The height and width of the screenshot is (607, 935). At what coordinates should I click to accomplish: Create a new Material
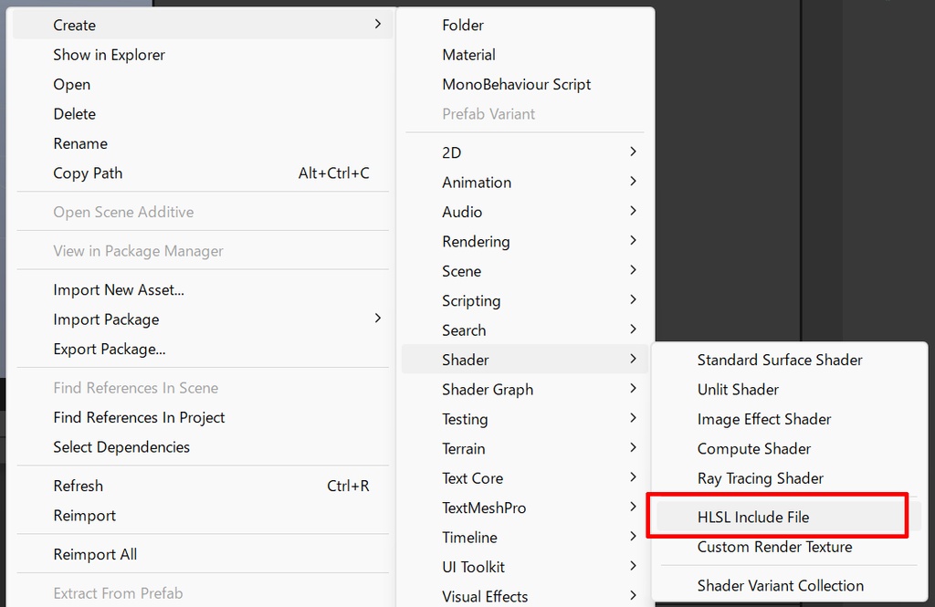[468, 55]
